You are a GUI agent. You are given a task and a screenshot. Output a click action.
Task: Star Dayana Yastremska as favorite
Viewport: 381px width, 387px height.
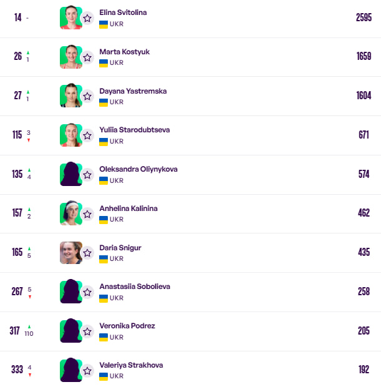point(87,97)
